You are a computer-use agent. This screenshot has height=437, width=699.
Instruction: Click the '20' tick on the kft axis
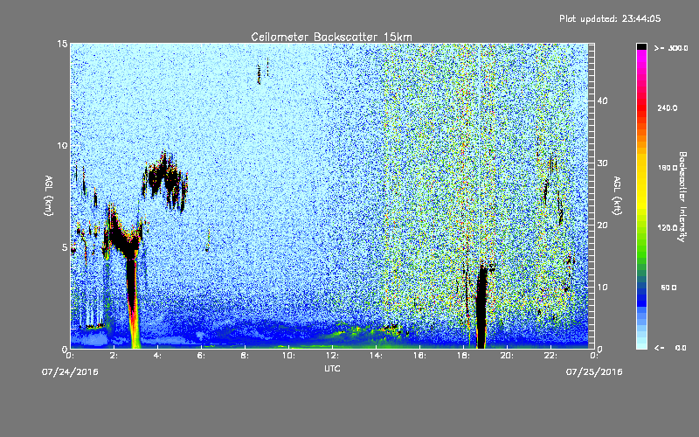pos(602,225)
